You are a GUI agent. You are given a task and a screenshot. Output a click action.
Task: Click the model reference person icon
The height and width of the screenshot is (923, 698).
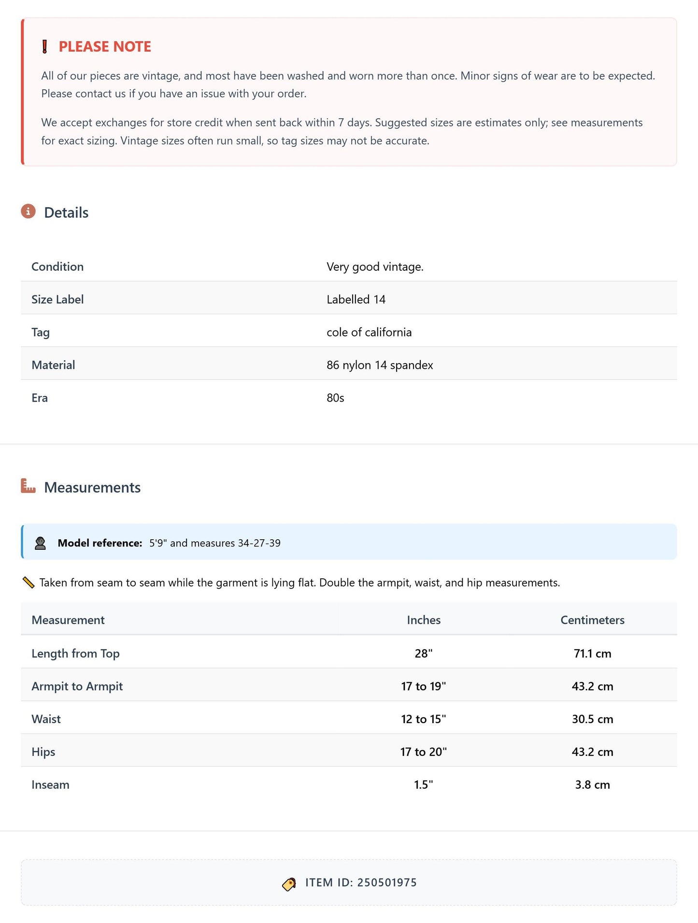tap(41, 543)
